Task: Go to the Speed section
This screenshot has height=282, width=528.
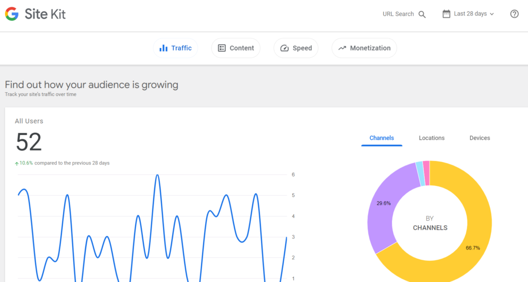Action: tap(302, 48)
